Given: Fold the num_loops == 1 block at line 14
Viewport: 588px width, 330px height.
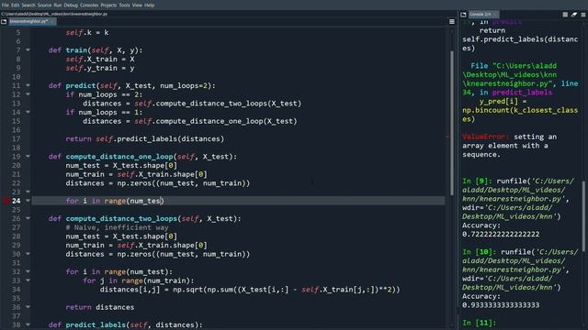Looking at the screenshot, I should coord(28,112).
